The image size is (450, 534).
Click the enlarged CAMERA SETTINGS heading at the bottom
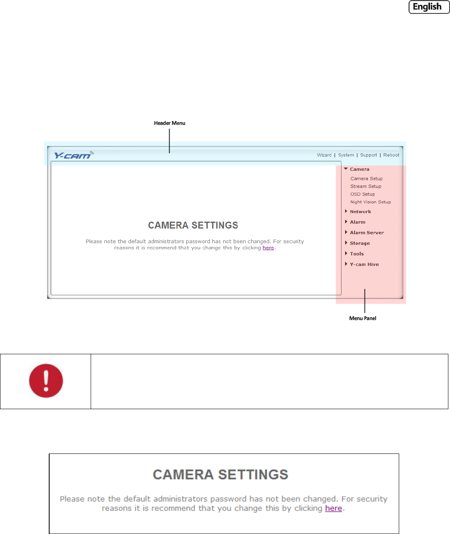tap(220, 475)
